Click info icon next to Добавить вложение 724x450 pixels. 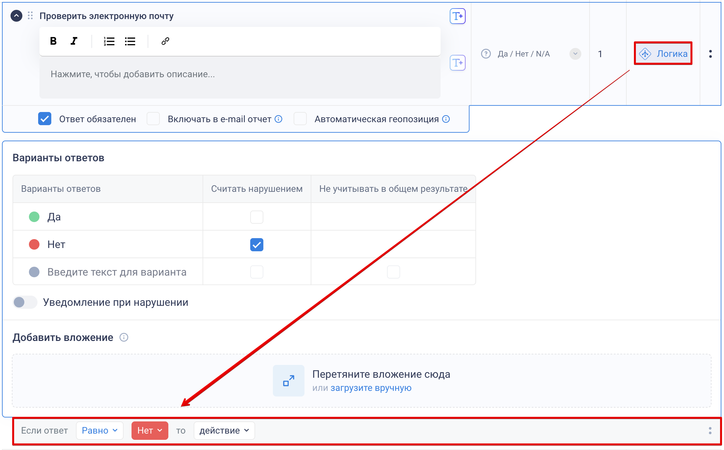pos(124,337)
